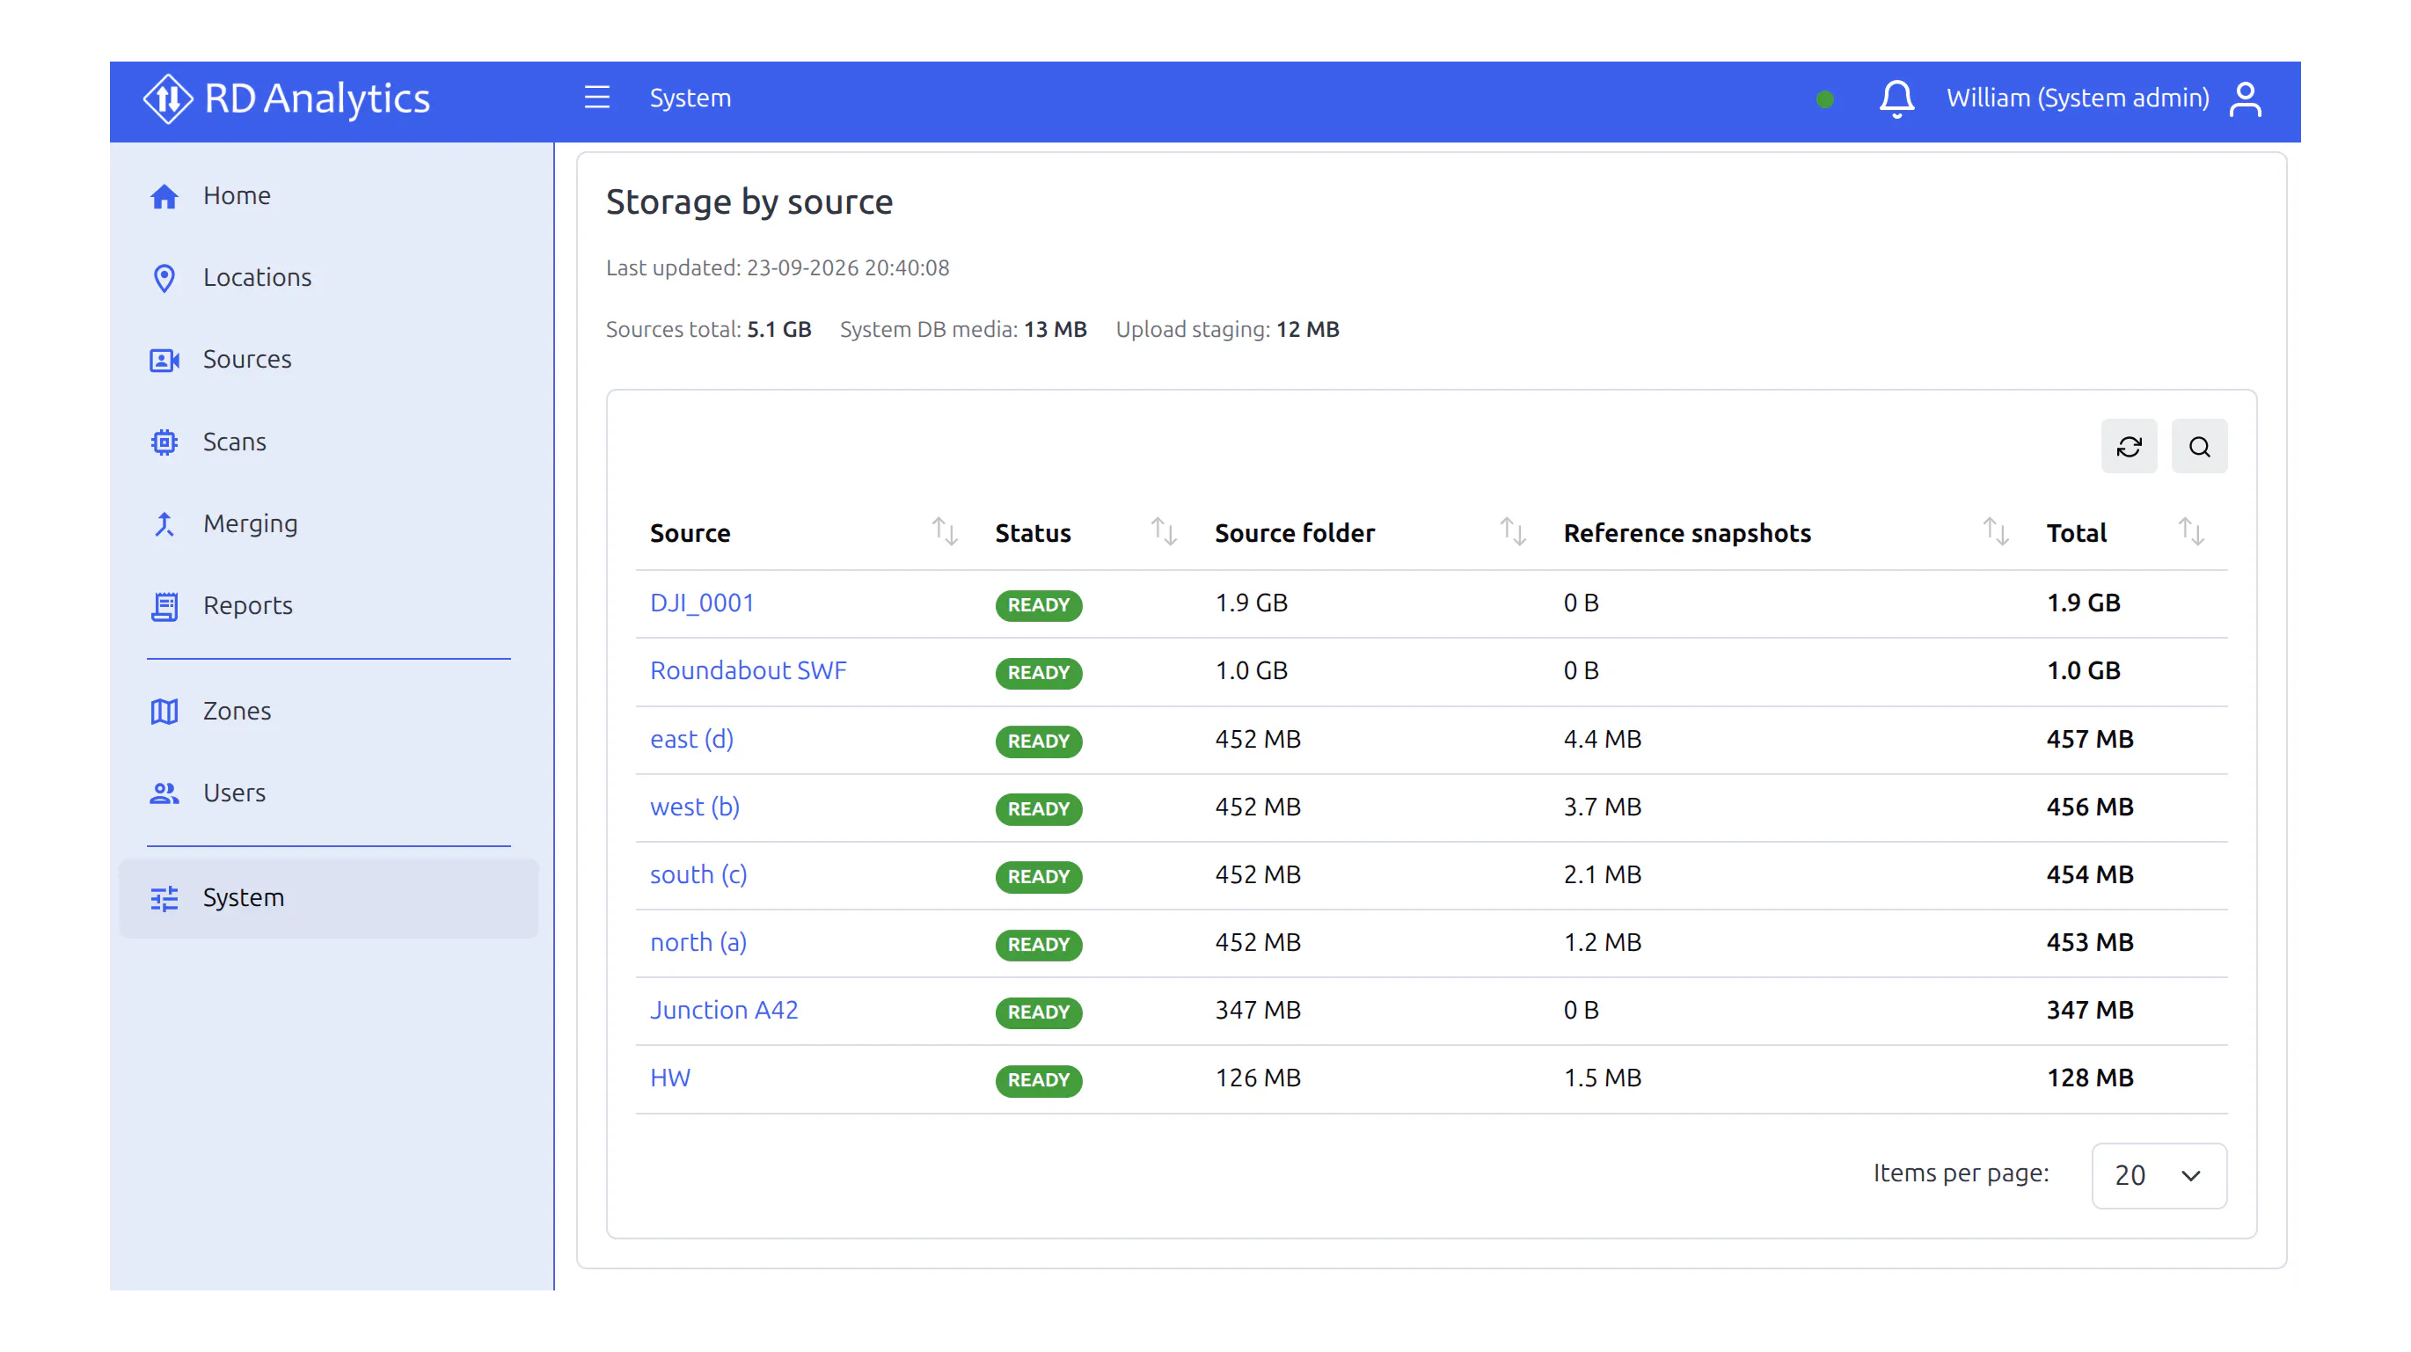2411x1352 pixels.
Task: Click the Merging arrows icon
Action: (164, 524)
